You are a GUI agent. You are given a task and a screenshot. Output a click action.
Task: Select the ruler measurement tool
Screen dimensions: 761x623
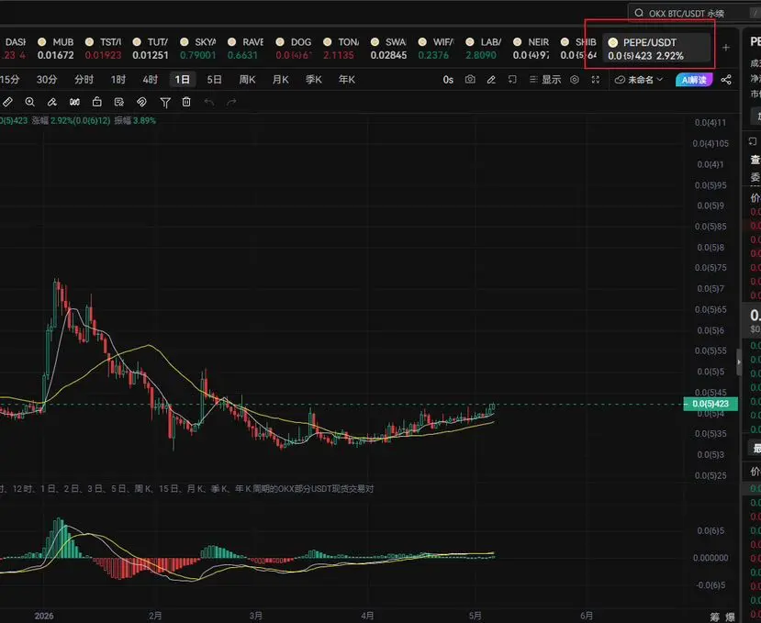(7, 102)
